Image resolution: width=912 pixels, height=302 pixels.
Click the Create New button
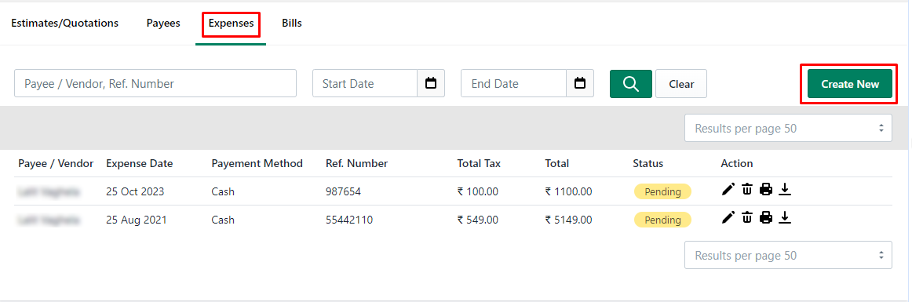[850, 84]
